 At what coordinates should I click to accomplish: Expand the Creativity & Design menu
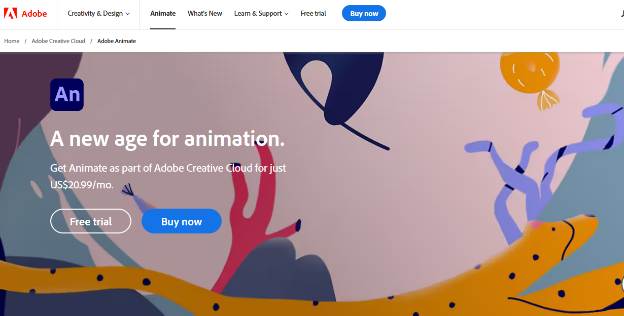(98, 14)
